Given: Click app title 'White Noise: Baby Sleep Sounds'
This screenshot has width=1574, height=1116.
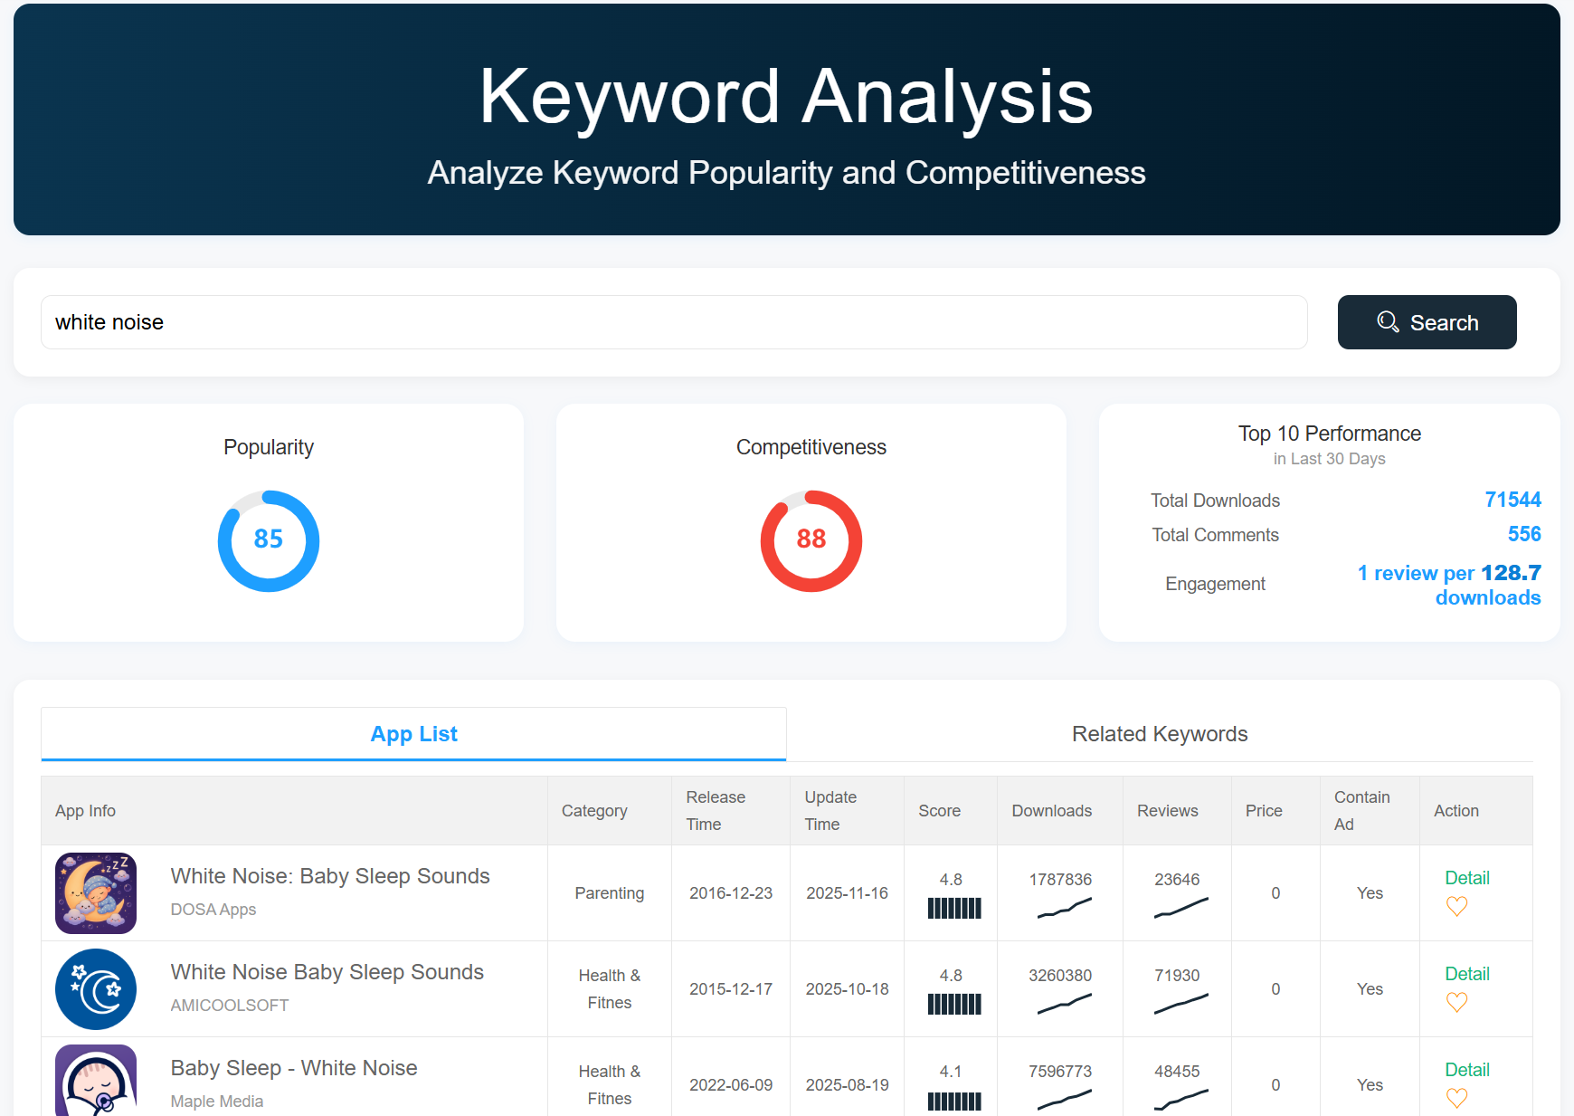Looking at the screenshot, I should (x=330, y=876).
